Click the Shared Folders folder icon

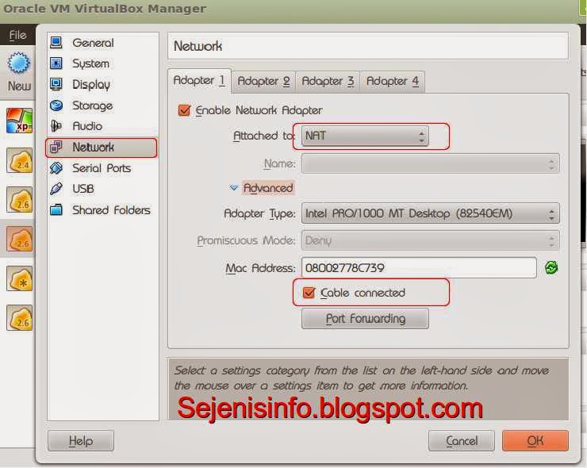coord(56,209)
